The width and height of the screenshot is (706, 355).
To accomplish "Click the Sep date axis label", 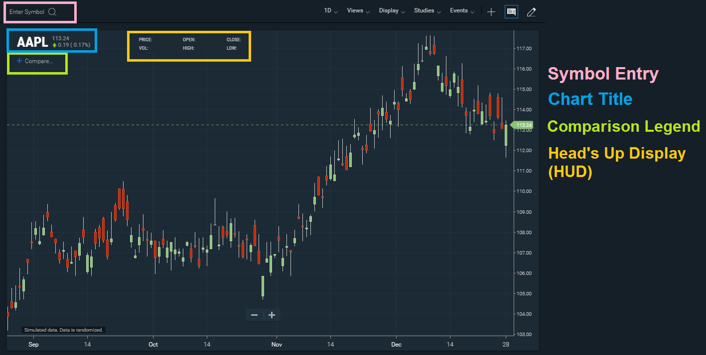I will tap(33, 344).
